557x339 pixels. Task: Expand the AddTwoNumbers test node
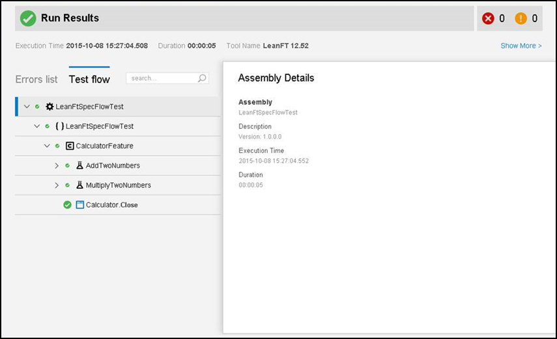pos(57,165)
